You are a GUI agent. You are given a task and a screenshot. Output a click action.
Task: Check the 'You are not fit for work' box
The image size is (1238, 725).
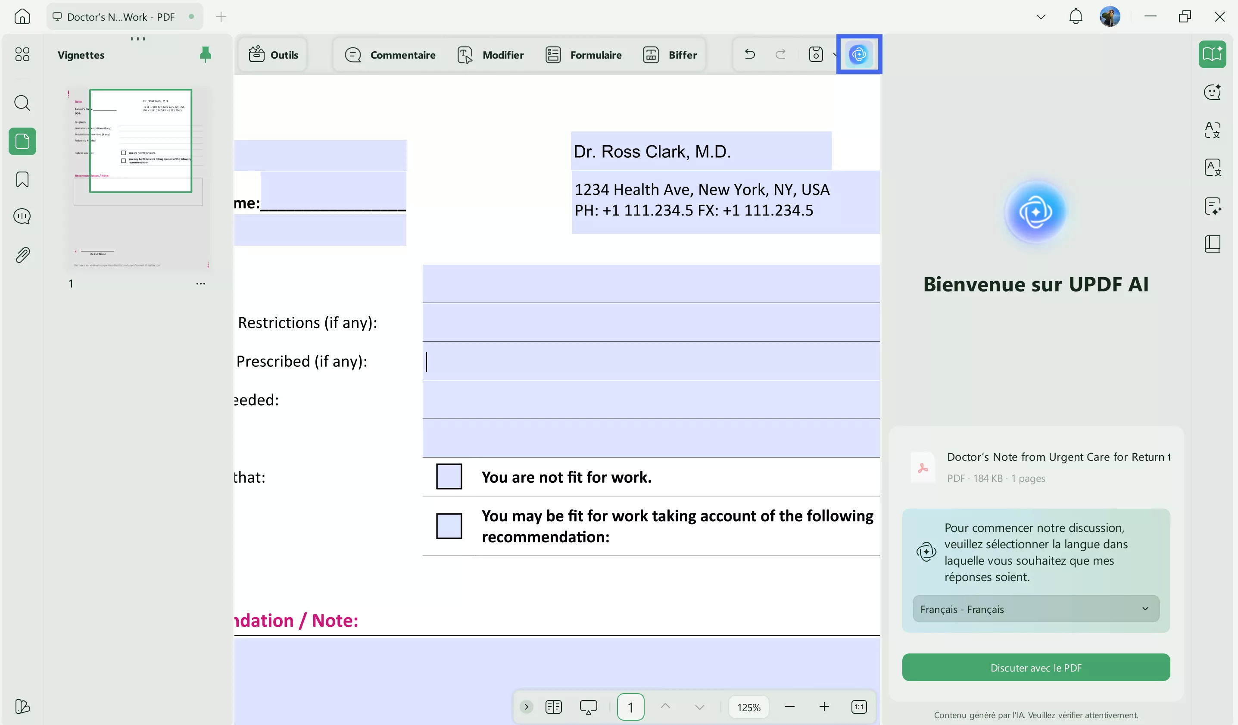[449, 476]
